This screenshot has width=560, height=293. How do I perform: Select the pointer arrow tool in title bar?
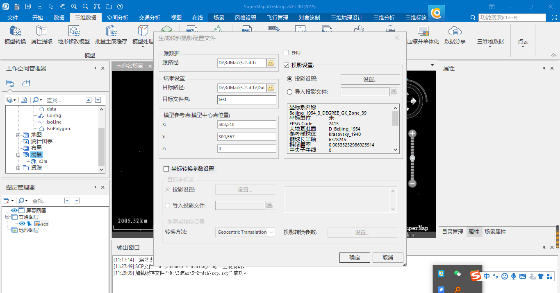tap(51, 7)
